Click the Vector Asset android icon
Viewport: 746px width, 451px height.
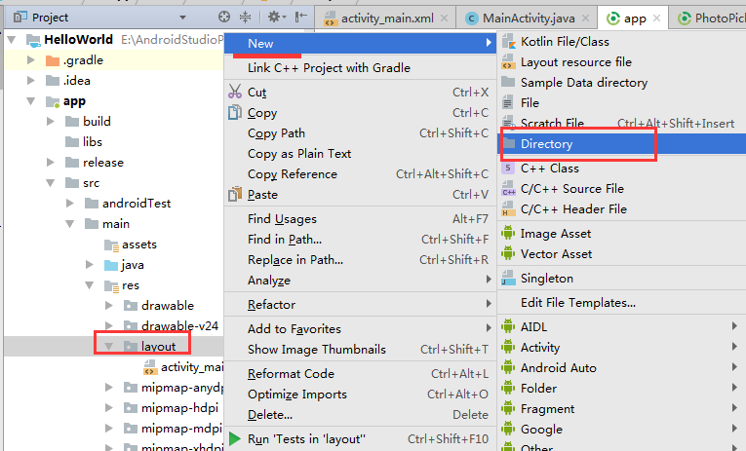click(x=509, y=253)
